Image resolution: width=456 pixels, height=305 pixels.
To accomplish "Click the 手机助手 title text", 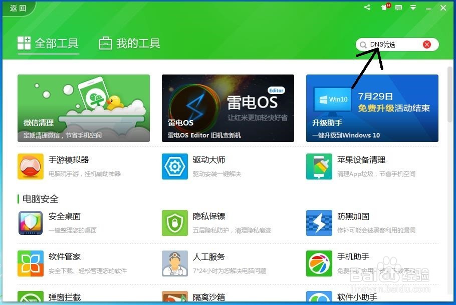I will (353, 257).
